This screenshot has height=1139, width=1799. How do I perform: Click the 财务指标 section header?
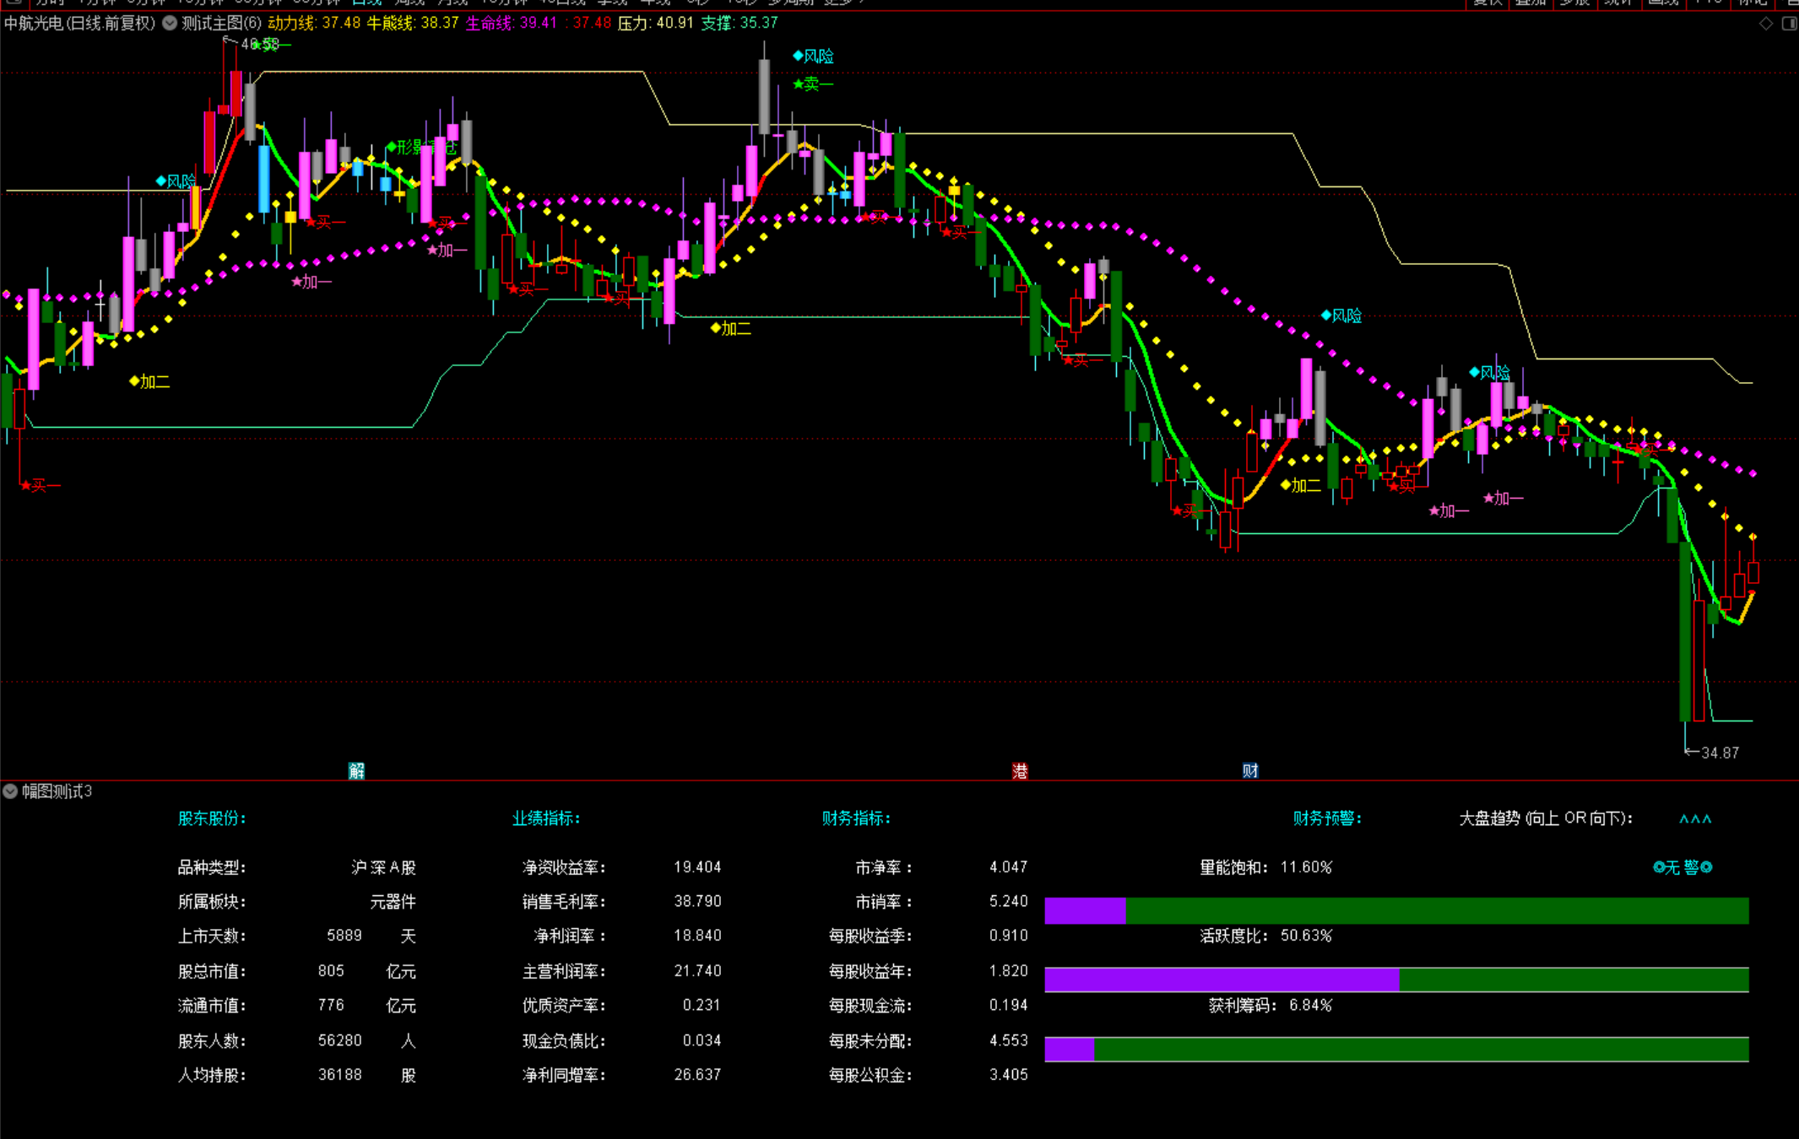tap(856, 818)
